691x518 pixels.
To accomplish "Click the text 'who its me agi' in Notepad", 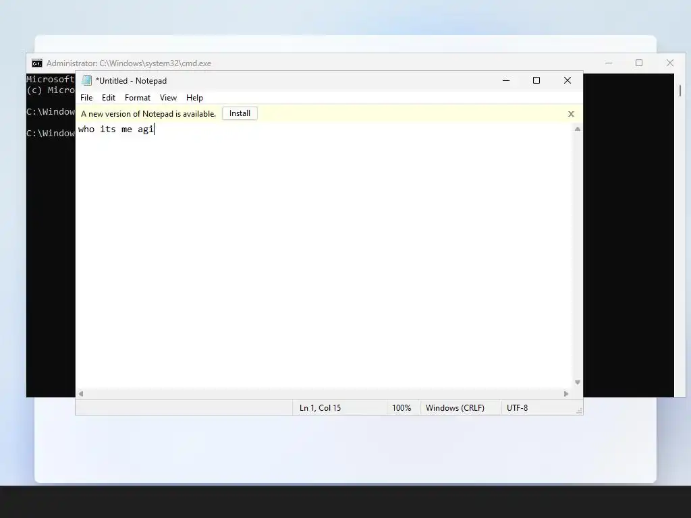I will [x=116, y=129].
